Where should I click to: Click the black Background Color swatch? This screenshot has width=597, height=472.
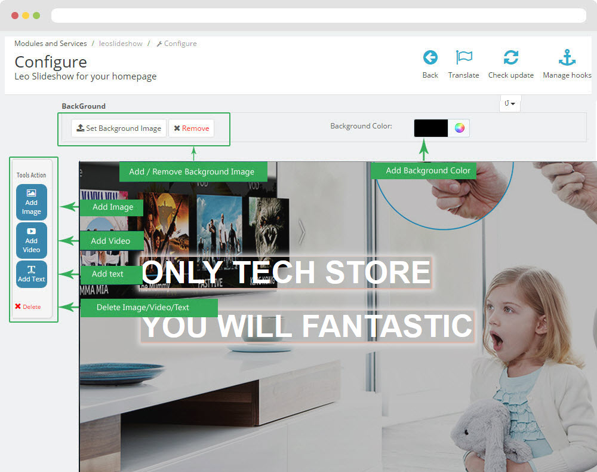[x=430, y=128]
